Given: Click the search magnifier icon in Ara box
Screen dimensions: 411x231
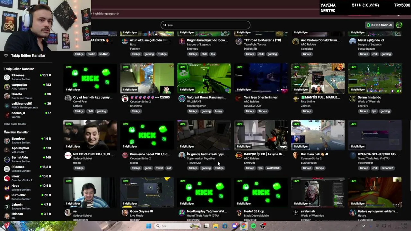Looking at the screenshot, I should (x=165, y=25).
